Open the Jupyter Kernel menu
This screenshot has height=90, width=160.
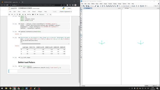(x=34, y=12)
